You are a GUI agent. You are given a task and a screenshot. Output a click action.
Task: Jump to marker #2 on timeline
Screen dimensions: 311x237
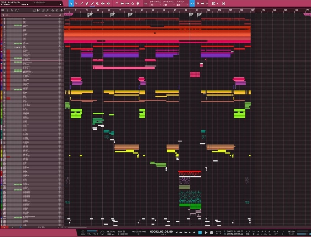(x=90, y=14)
